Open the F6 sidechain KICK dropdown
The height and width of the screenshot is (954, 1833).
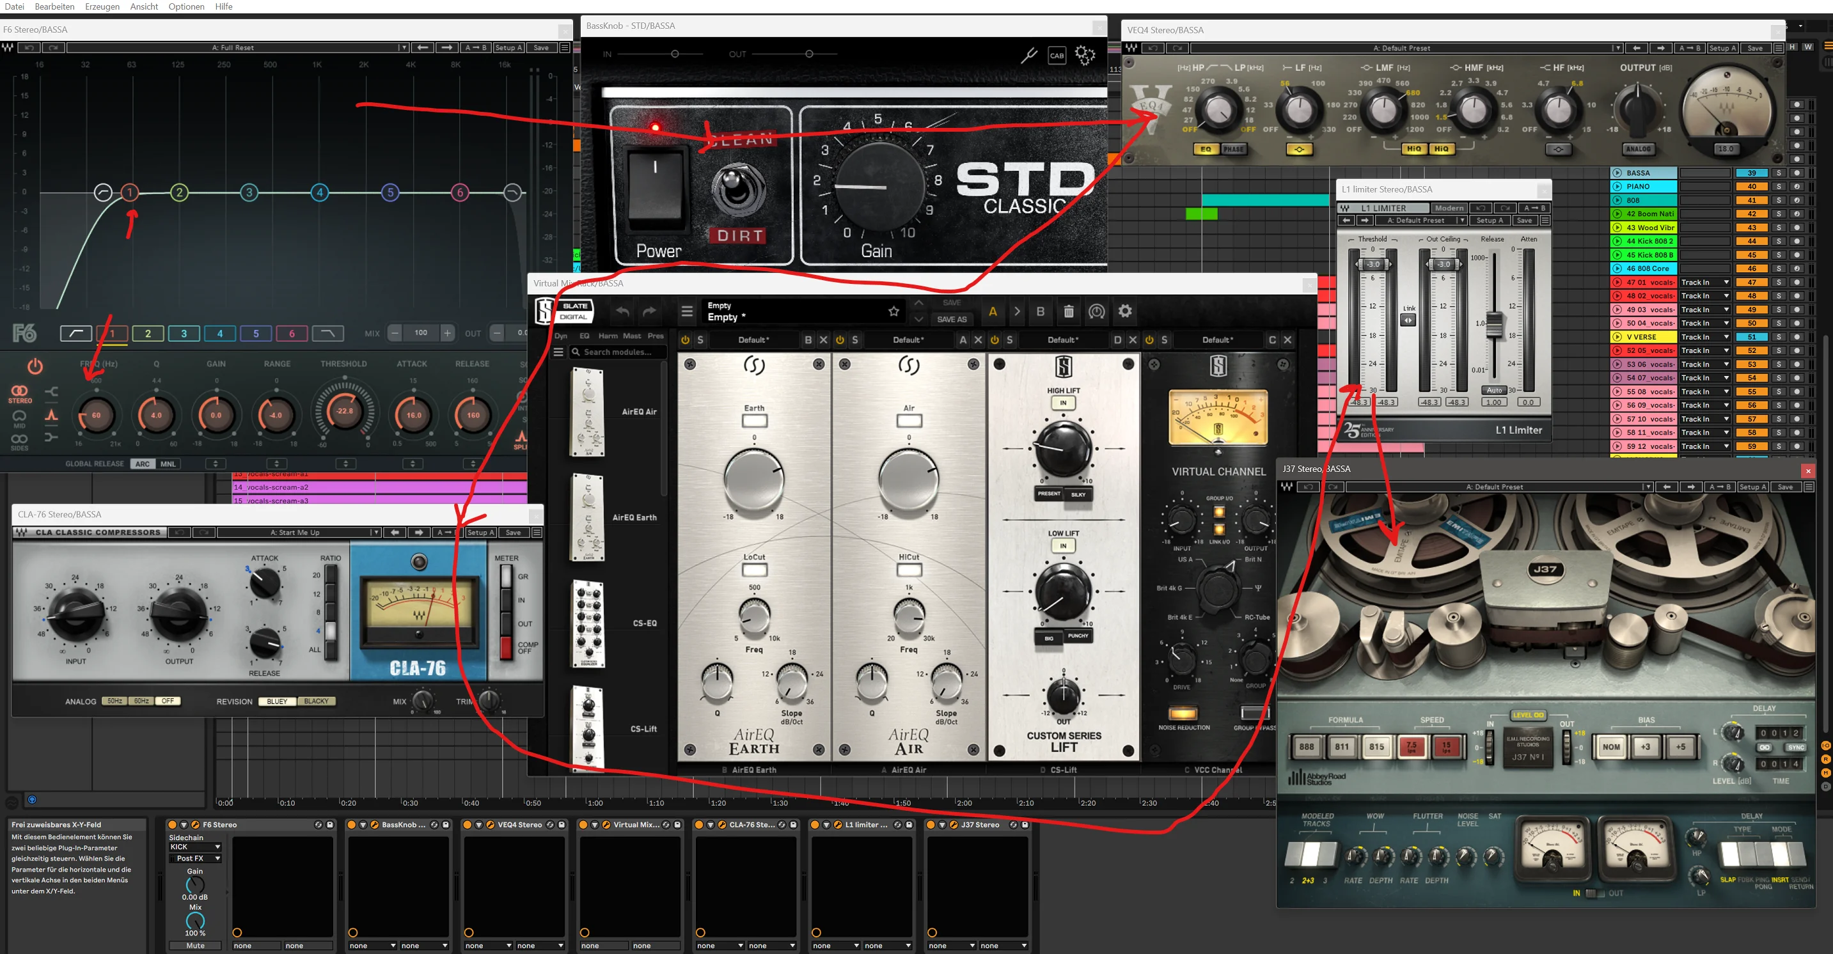pos(195,847)
